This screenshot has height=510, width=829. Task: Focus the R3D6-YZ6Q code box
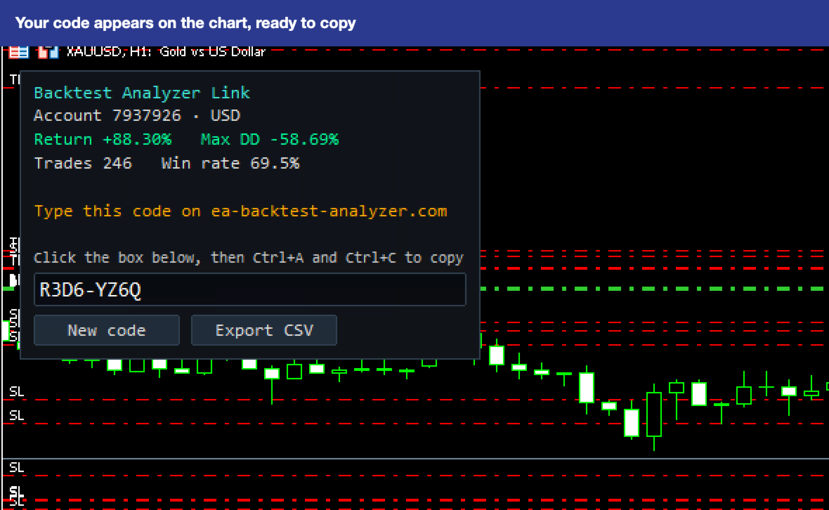(x=249, y=289)
